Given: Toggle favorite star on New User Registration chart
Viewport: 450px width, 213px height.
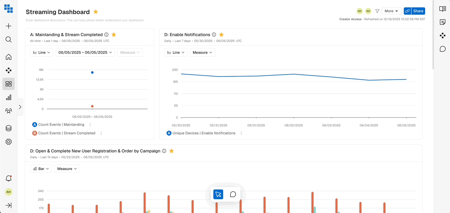Looking at the screenshot, I should click(x=172, y=151).
